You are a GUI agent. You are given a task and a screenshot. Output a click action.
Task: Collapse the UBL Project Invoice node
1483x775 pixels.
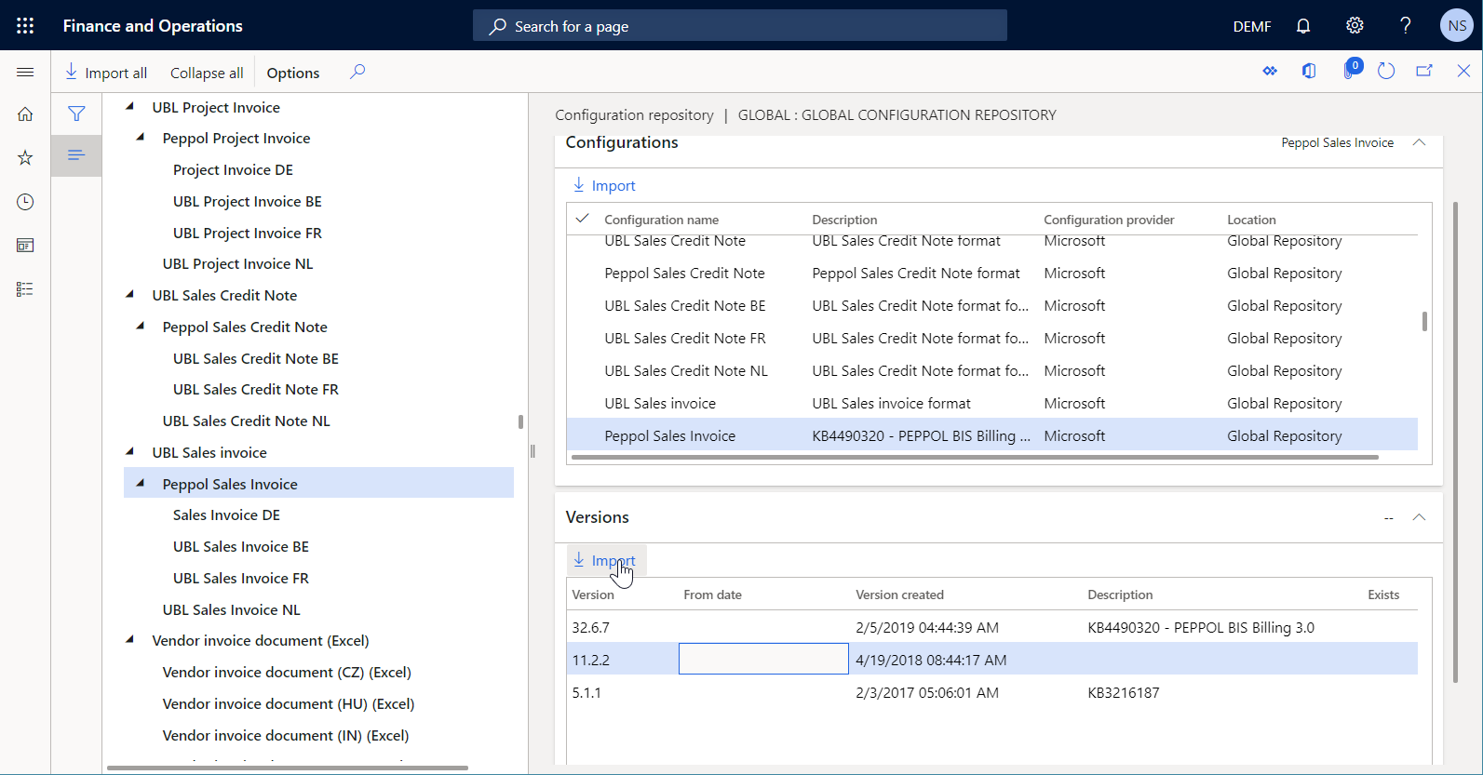pos(129,106)
